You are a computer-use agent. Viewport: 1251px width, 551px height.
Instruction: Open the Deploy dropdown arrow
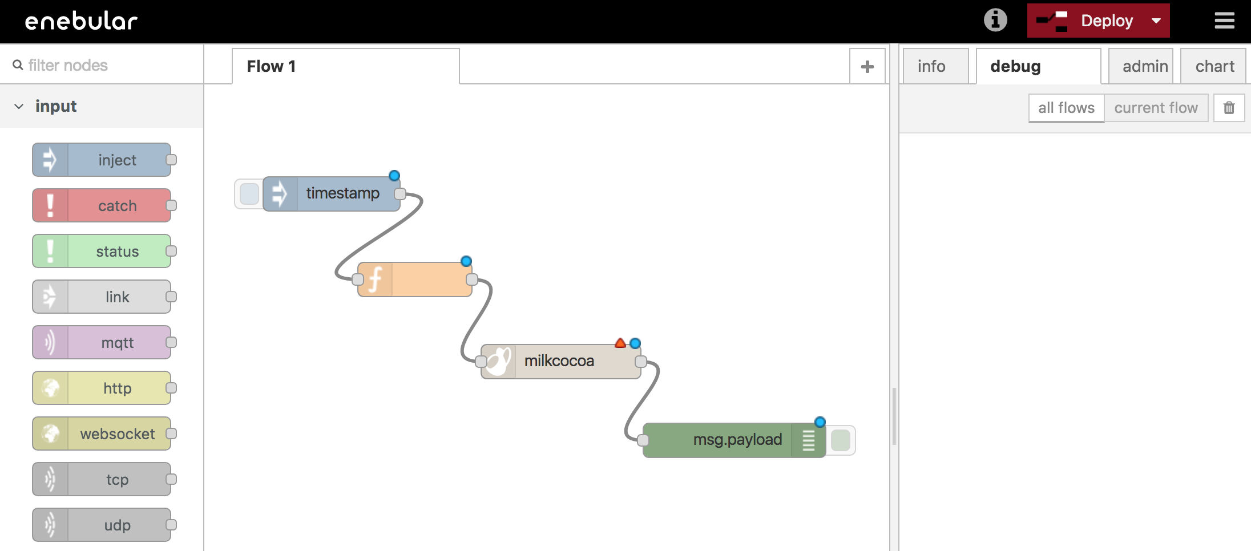(1156, 21)
